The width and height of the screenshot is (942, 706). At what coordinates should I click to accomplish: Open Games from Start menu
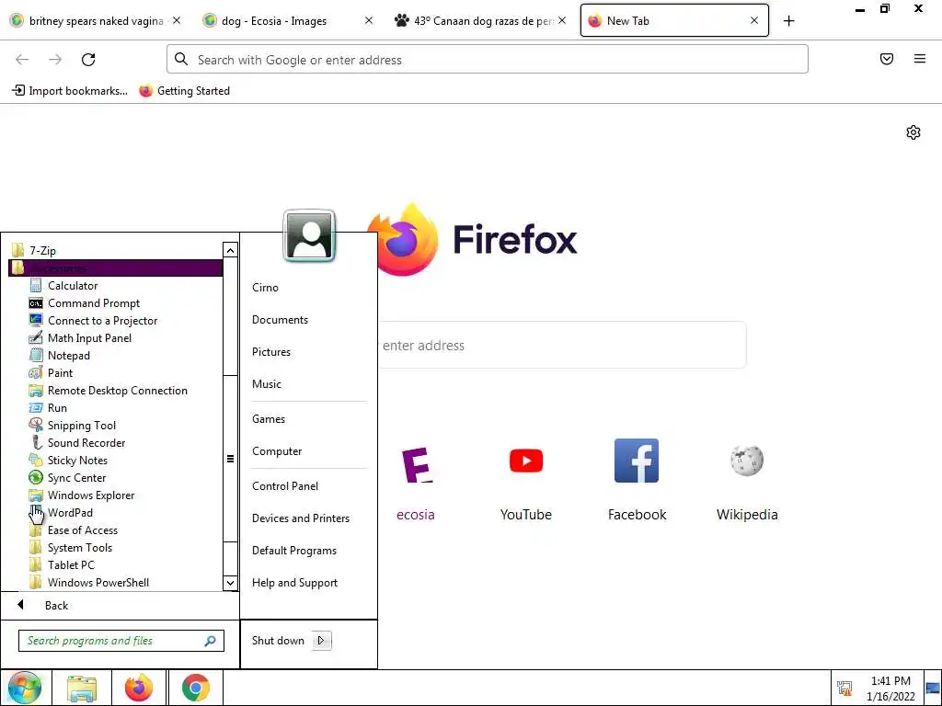pos(269,419)
